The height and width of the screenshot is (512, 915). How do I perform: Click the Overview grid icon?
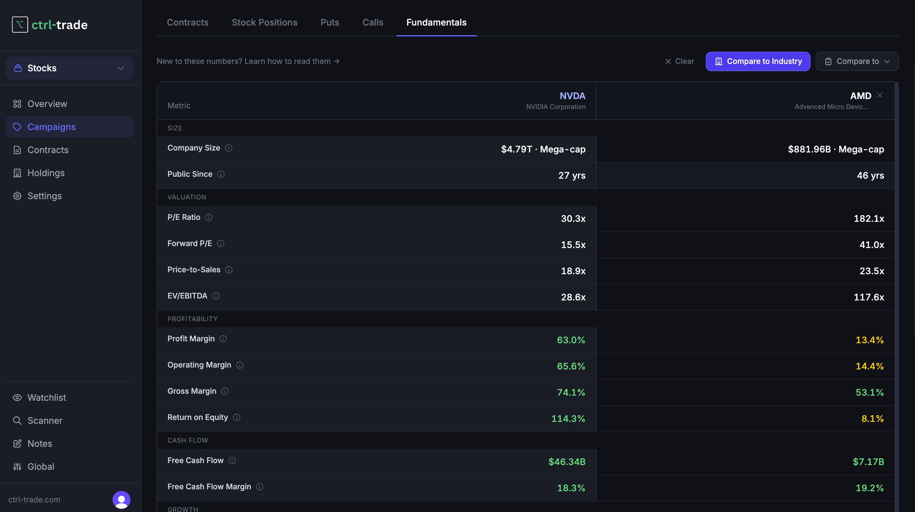click(17, 104)
